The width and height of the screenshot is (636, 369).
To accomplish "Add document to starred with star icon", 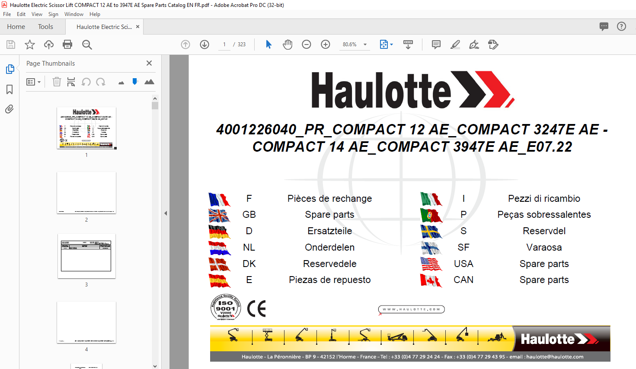I will (30, 45).
